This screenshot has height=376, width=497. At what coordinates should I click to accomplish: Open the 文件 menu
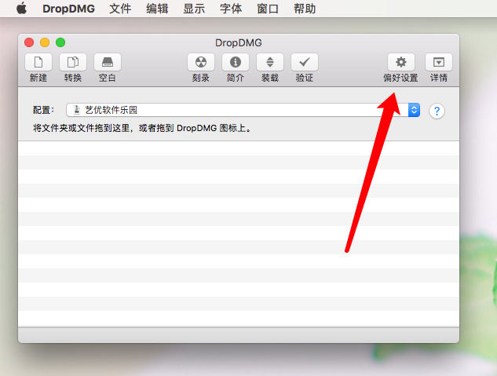coord(120,9)
